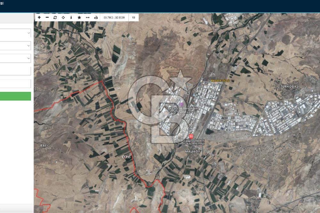Click the TÜRKOBASI place label on map
This screenshot has height=213, width=320.
(x=289, y=87)
